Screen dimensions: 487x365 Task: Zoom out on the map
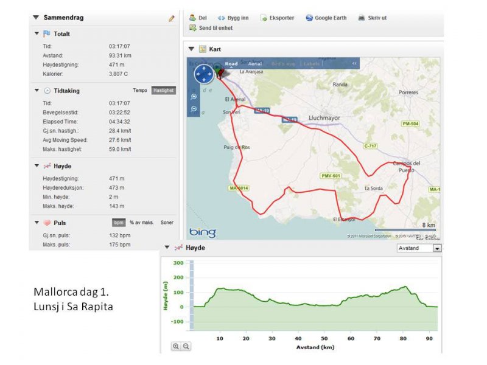(194, 109)
